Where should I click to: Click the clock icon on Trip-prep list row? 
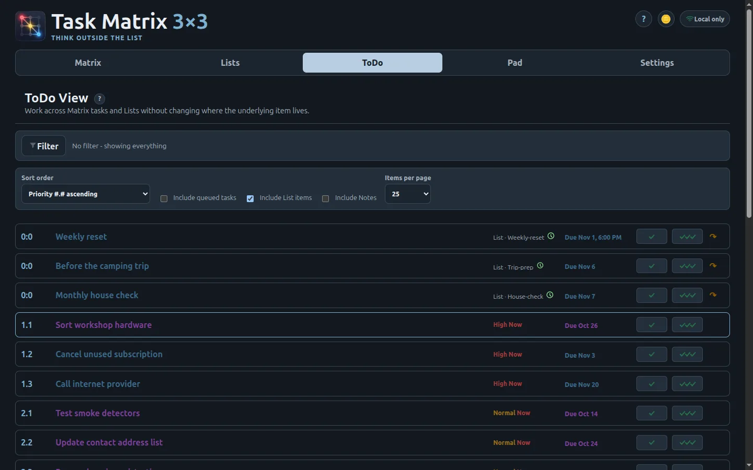(x=540, y=265)
